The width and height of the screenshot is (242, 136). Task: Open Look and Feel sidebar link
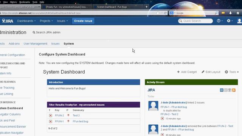tap(8, 121)
